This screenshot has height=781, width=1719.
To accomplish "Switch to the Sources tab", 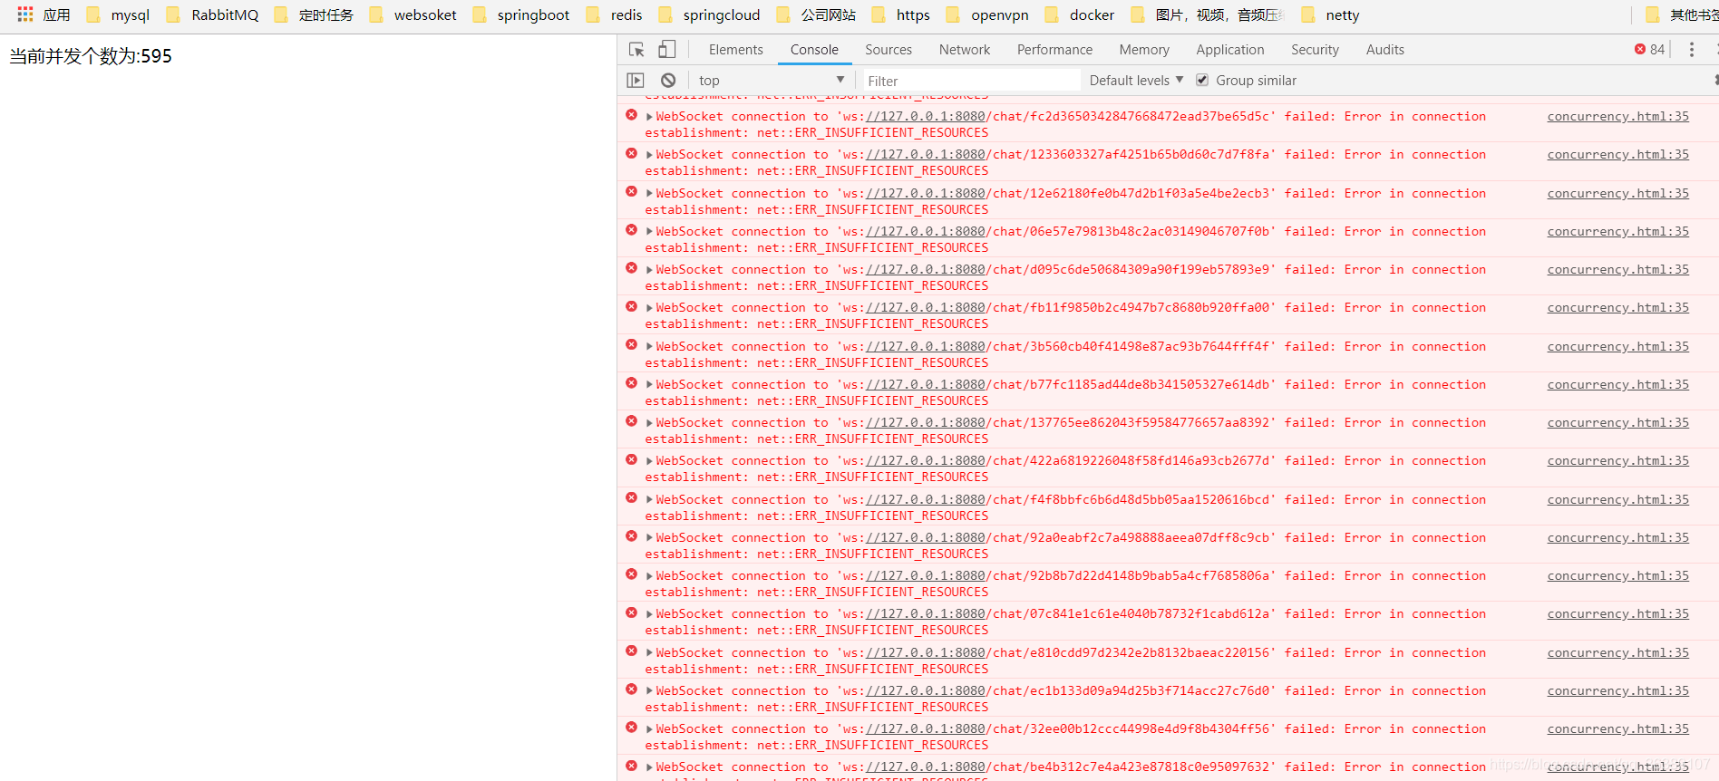I will coord(889,50).
